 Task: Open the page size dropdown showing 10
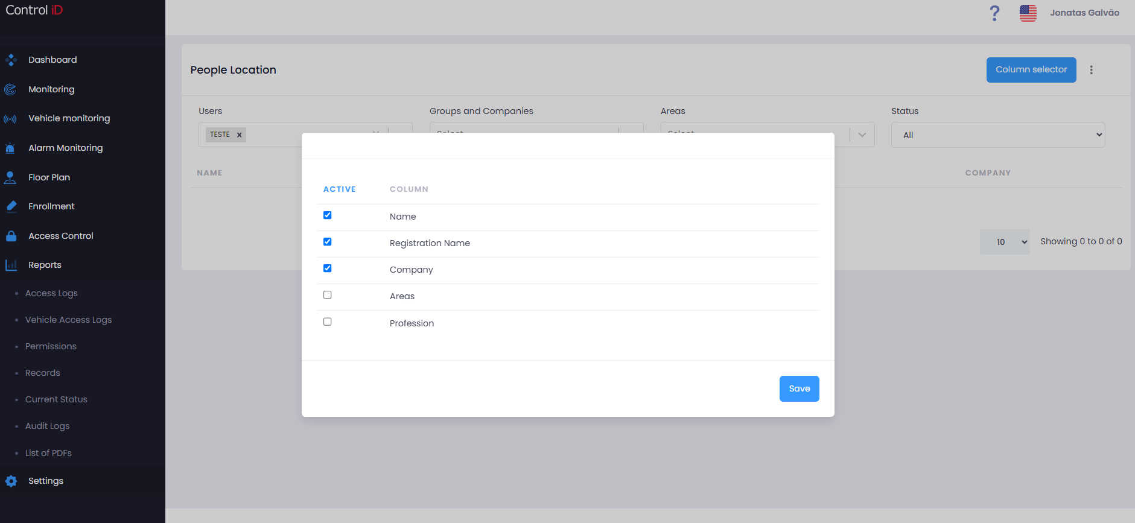(1005, 242)
